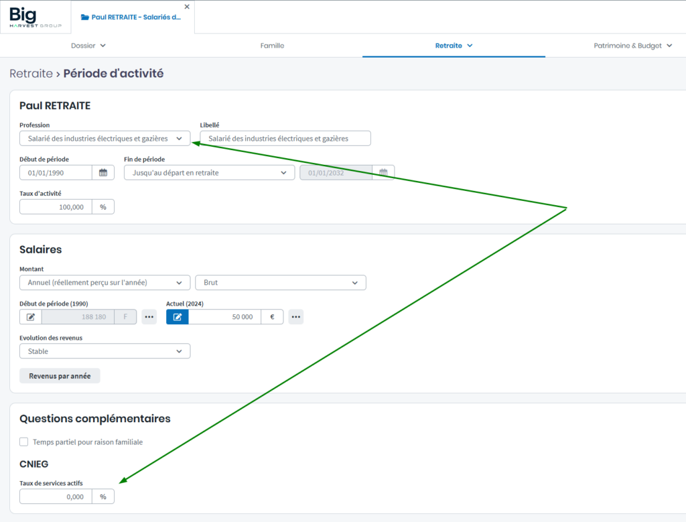Click the Revenus par année button
This screenshot has width=686, height=522.
coord(60,376)
